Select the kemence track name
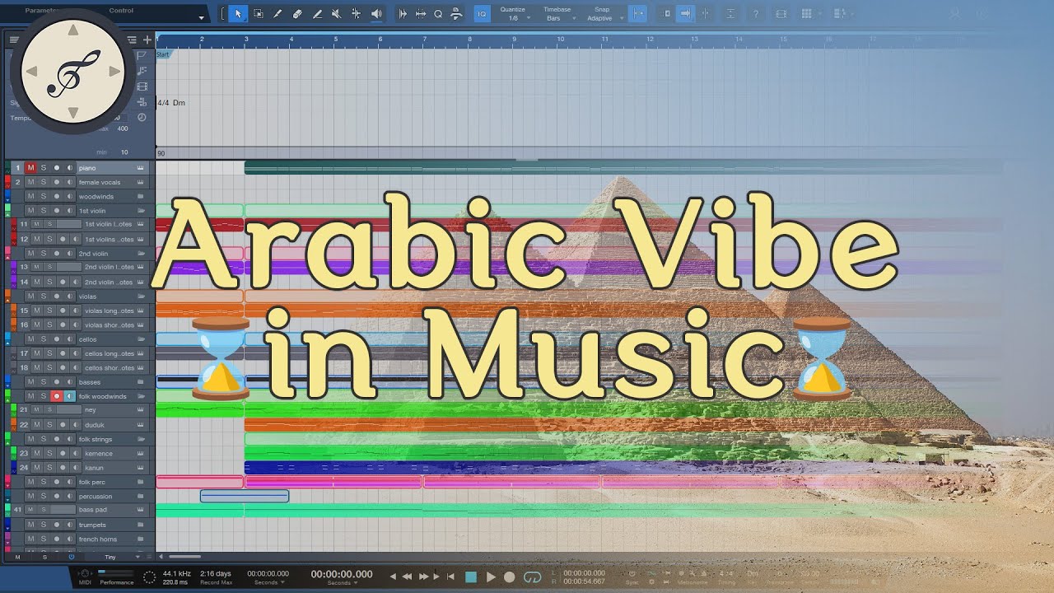Image resolution: width=1054 pixels, height=593 pixels. coord(99,454)
